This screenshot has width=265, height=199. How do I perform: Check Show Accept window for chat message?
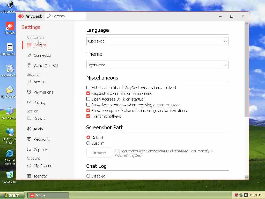[x=88, y=105]
